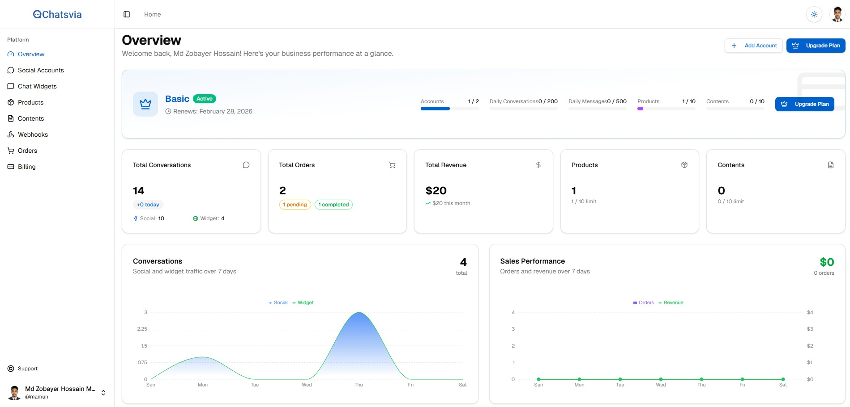
Task: Toggle the sidebar panel icon
Action: tap(127, 14)
